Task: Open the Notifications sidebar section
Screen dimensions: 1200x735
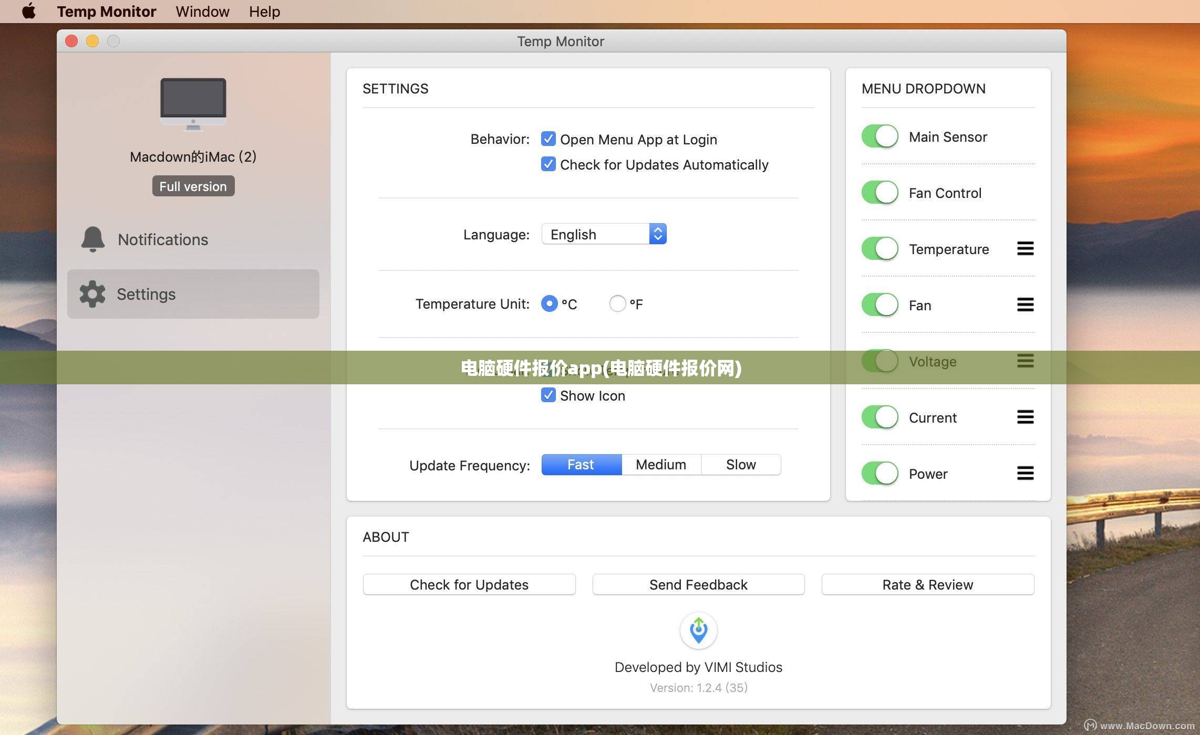Action: (x=193, y=239)
